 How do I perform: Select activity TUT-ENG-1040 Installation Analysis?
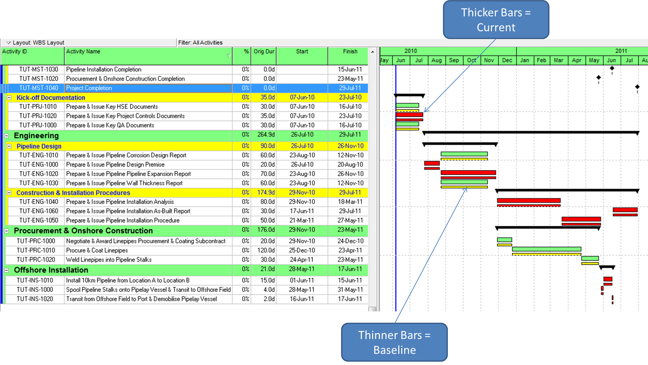click(132, 202)
